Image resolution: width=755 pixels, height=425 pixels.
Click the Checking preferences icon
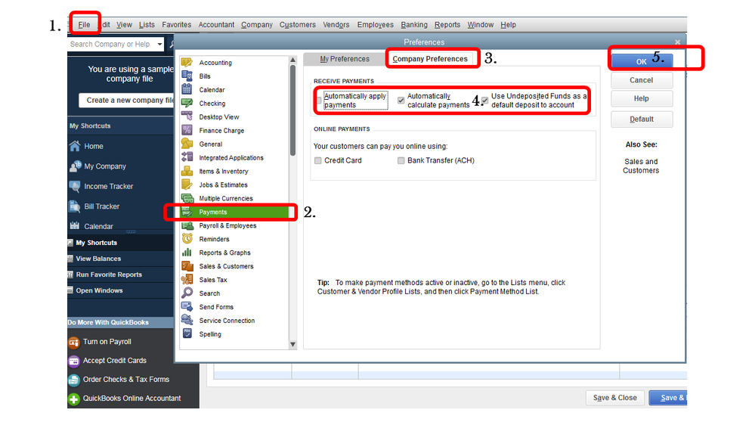[187, 103]
